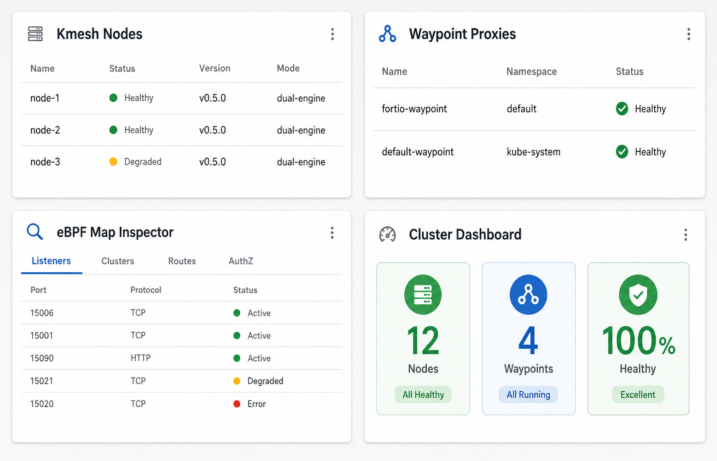The image size is (717, 461).
Task: Select the 100% Healthy summary card
Action: point(638,339)
